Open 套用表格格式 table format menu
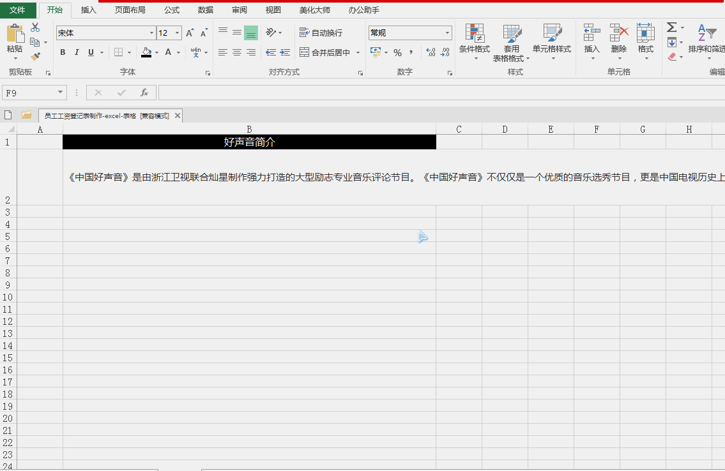The width and height of the screenshot is (725, 471). click(x=512, y=43)
